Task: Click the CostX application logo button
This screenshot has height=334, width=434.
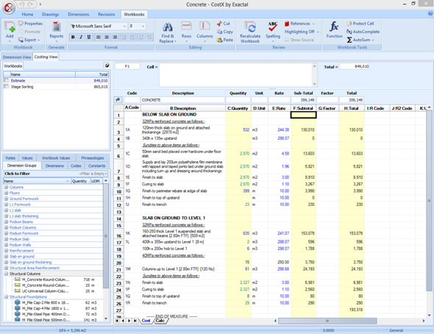Action: tap(9, 8)
